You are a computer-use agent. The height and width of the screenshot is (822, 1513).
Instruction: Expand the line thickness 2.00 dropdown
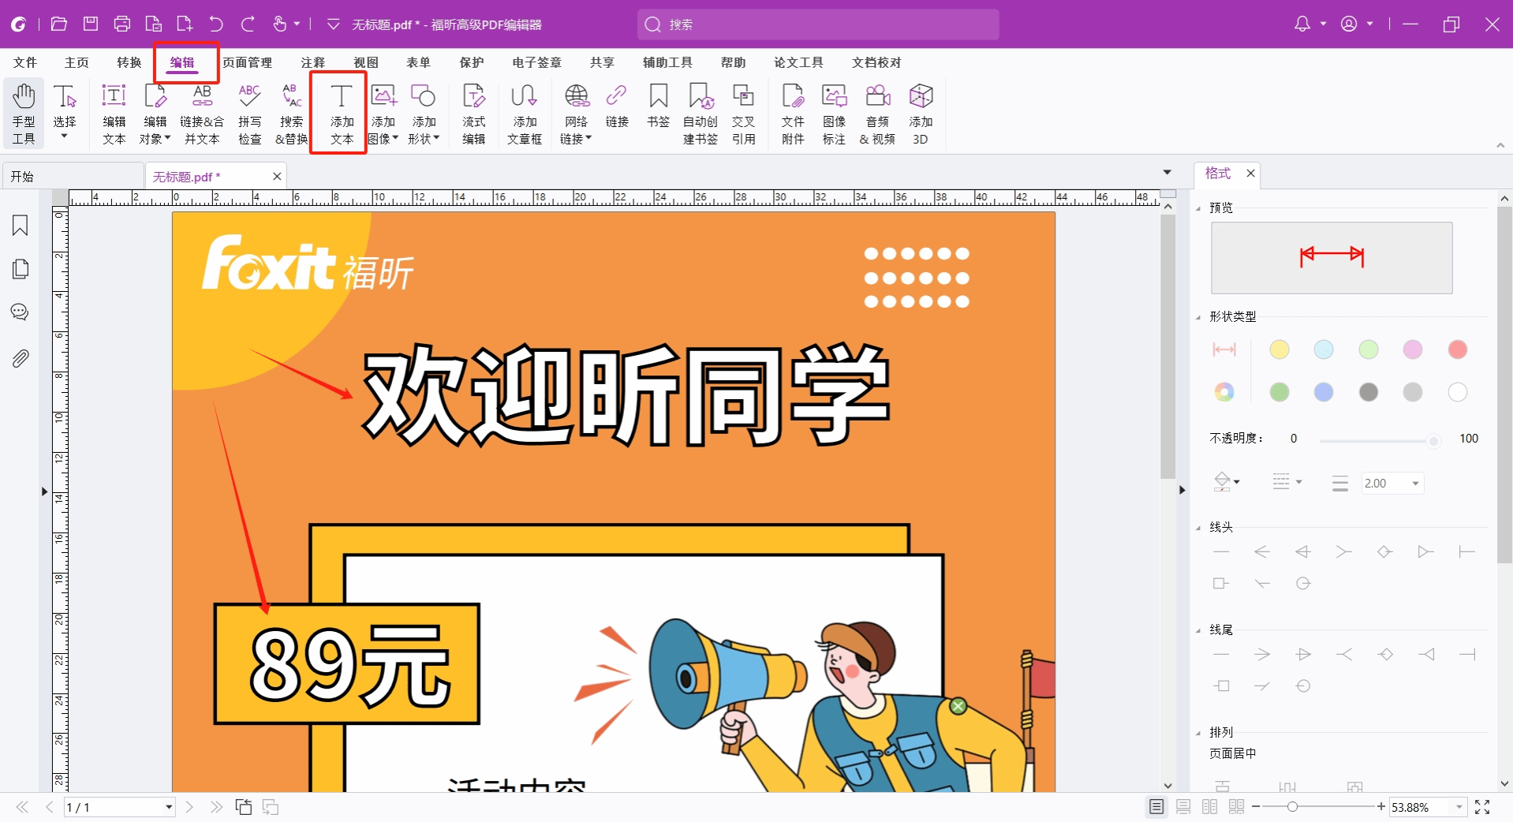(1415, 484)
